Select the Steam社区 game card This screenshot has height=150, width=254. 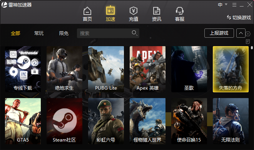pos(65,121)
